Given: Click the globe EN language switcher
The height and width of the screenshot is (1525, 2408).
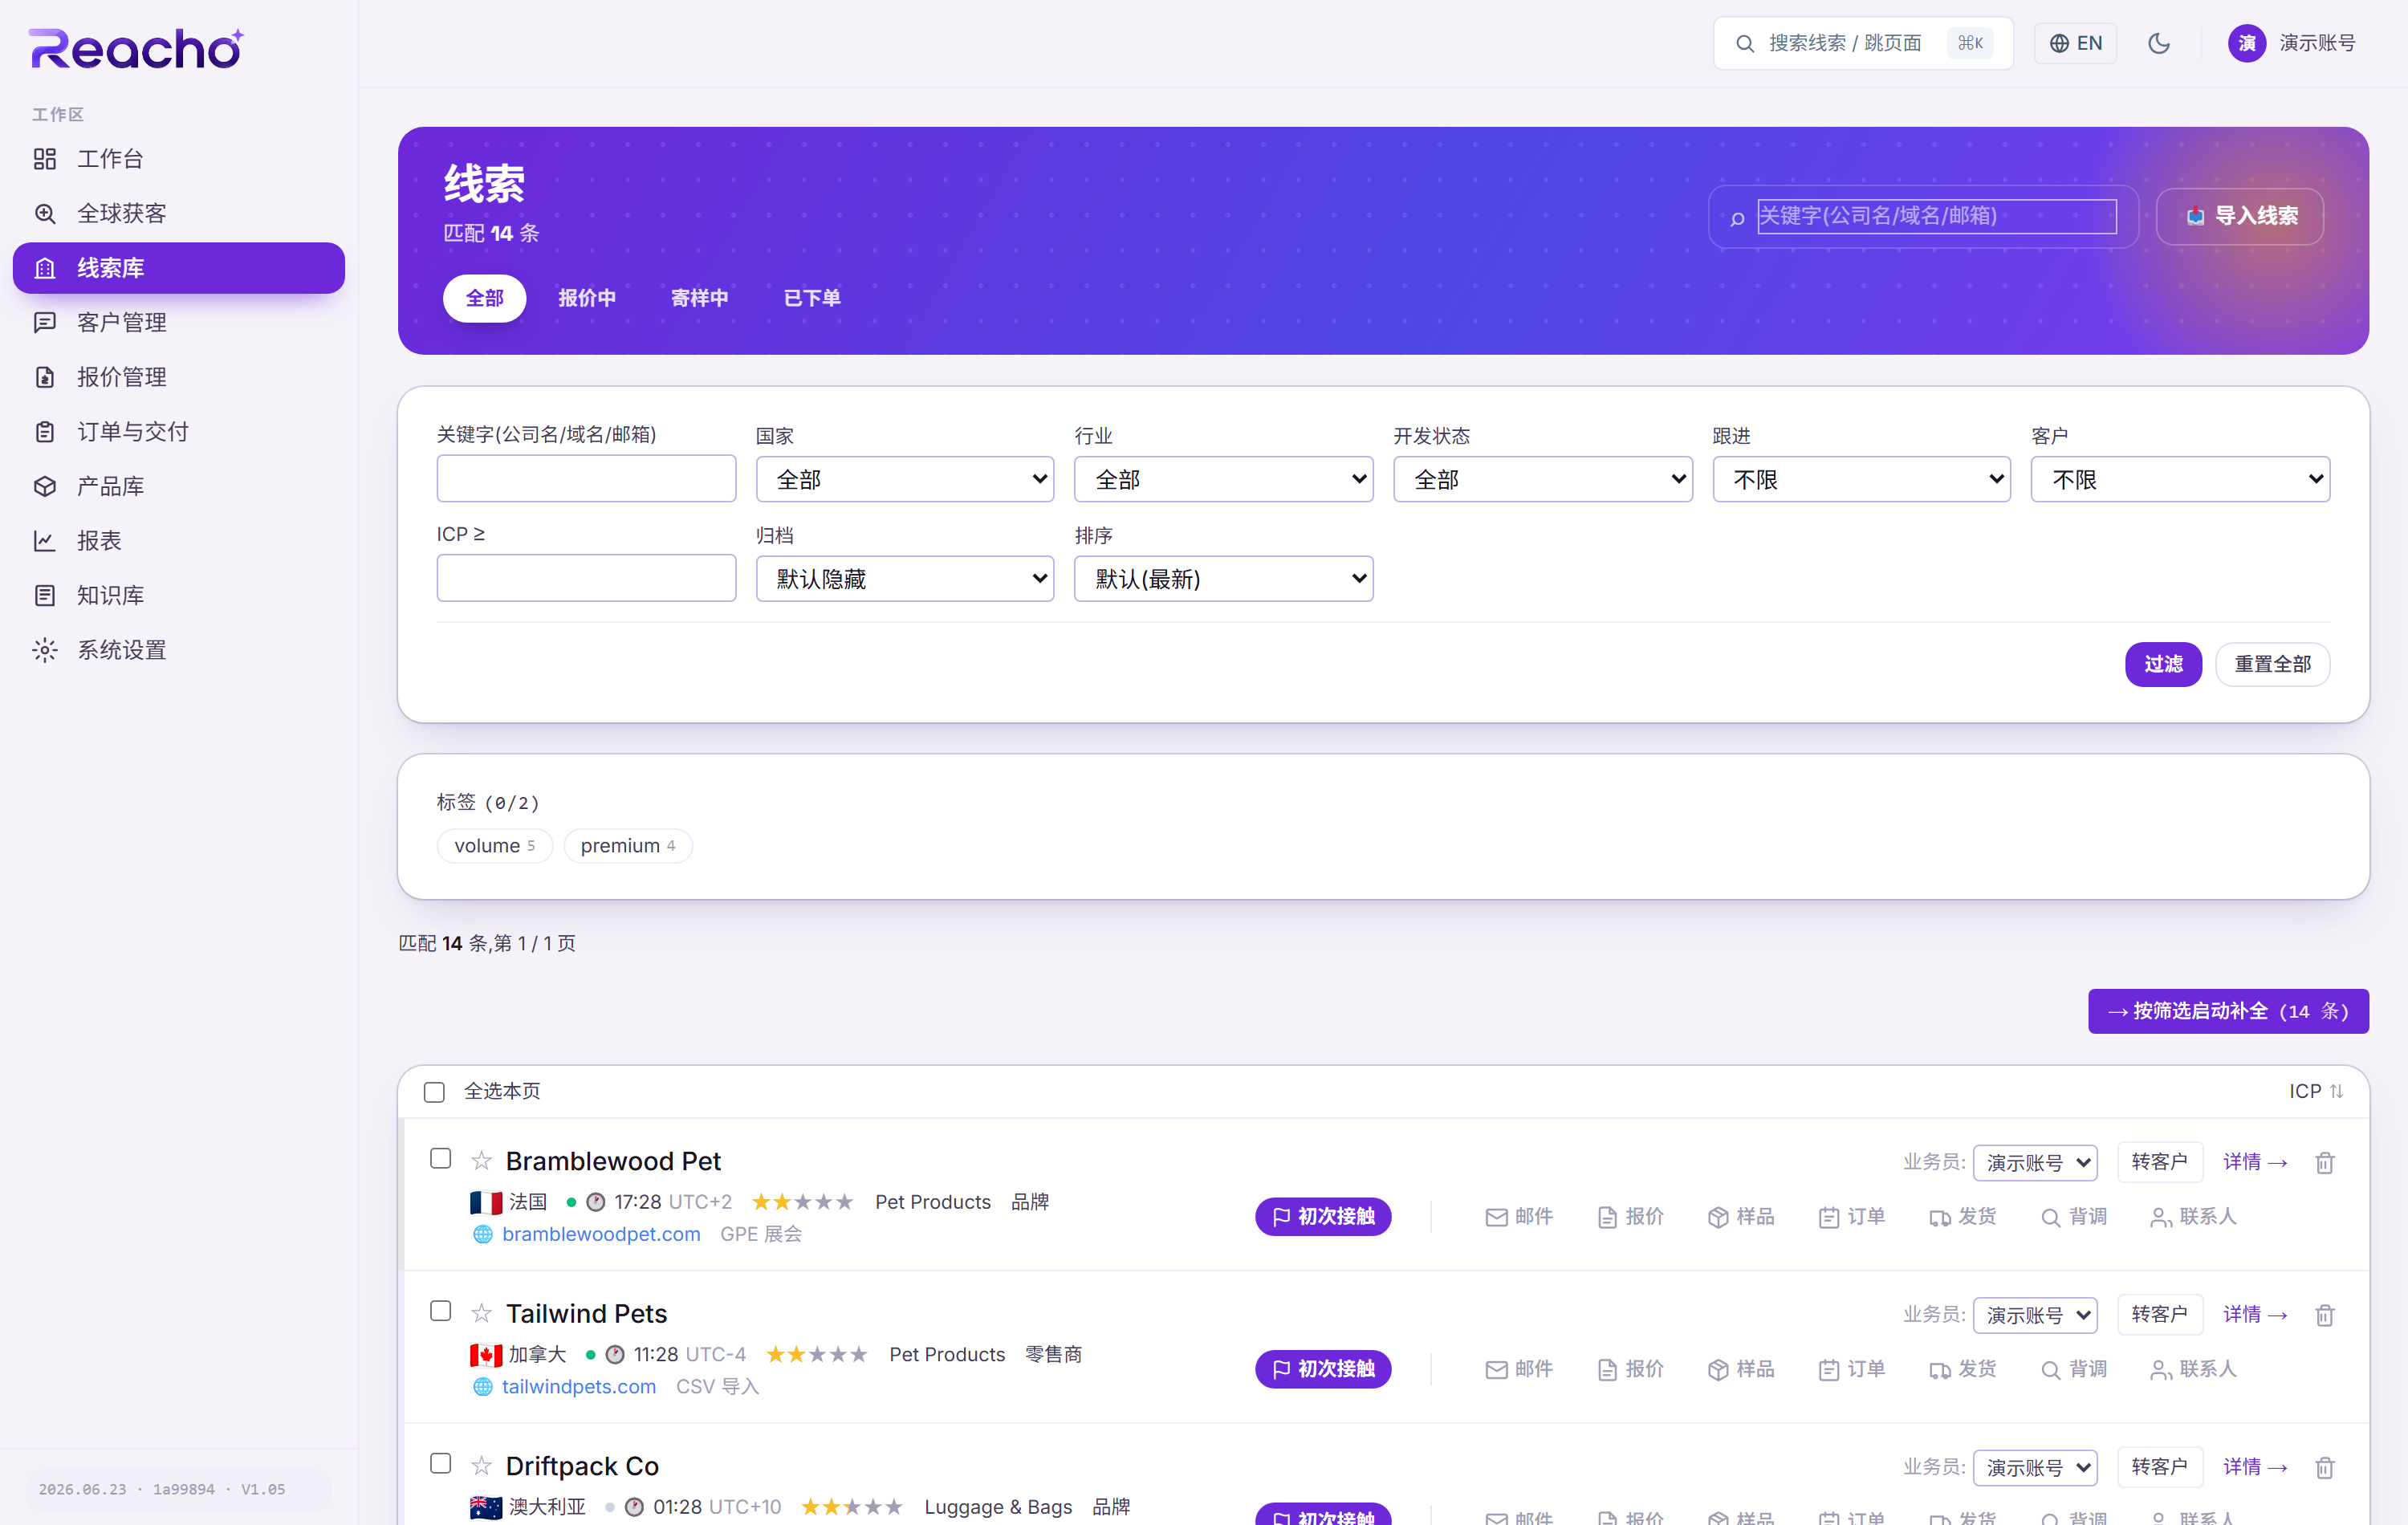Looking at the screenshot, I should (2076, 43).
